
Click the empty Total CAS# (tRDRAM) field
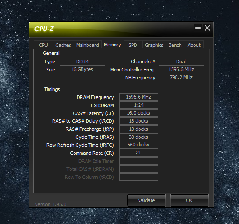[x=139, y=169]
